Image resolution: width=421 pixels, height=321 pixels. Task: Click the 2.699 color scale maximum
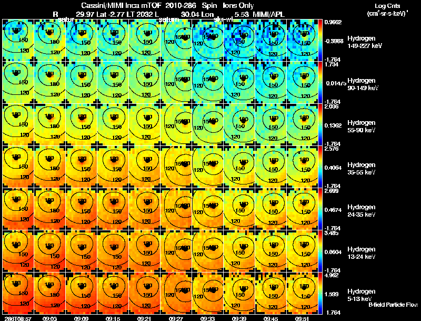click(x=332, y=191)
